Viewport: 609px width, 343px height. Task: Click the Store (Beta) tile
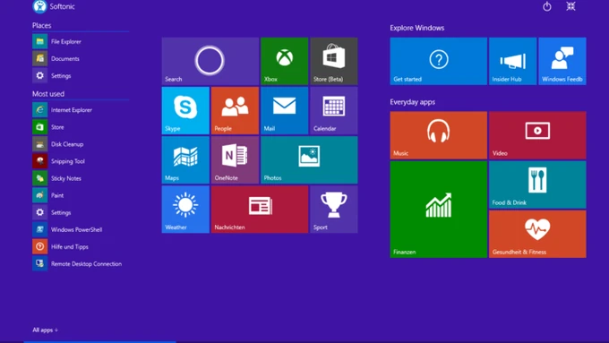click(334, 61)
